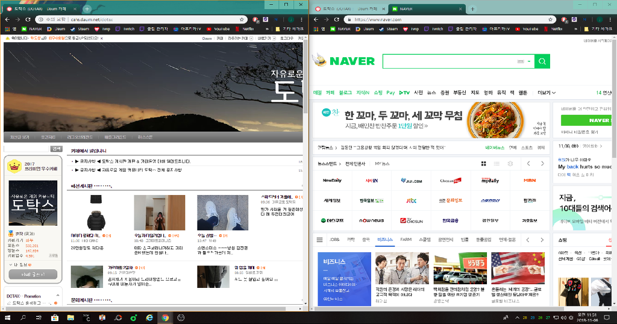Screen dimensions: 617x324
Task: Open the black padded jacket post thumbnail
Action: tap(96, 213)
